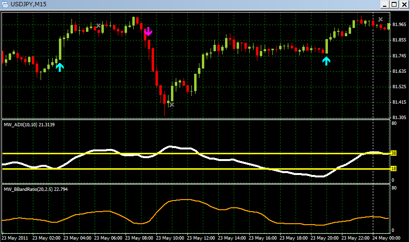Click the gray X marker below the 10:00 low
410x242 pixels.
tap(171, 104)
